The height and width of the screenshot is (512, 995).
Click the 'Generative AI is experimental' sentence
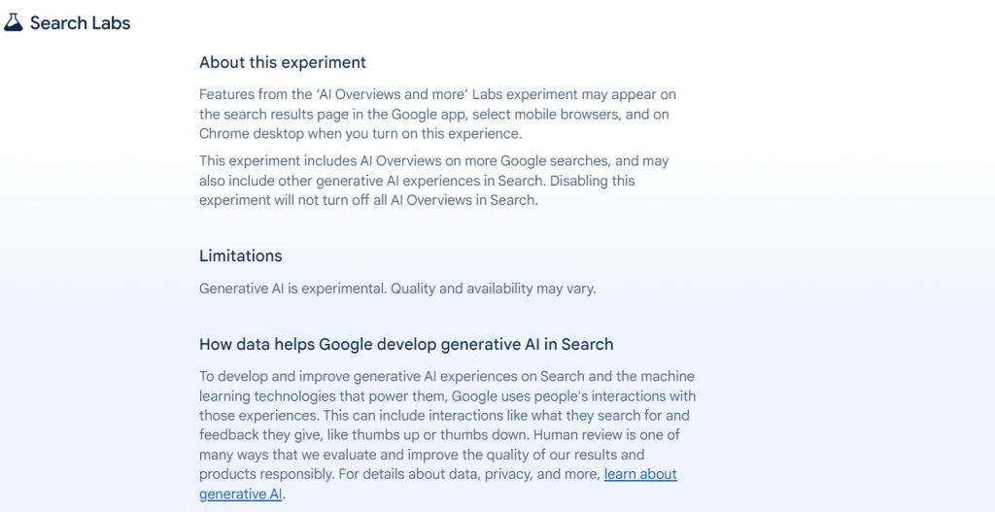[292, 289]
